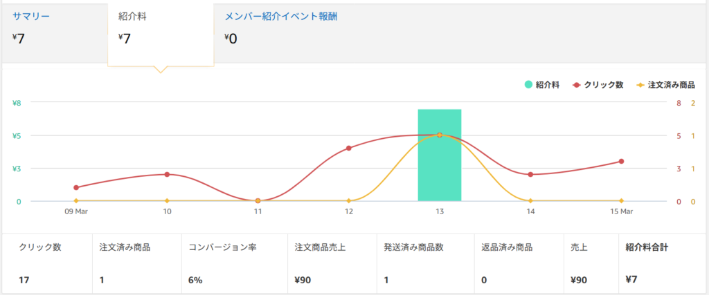709x295 pixels.
Task: Click the yellow order point on 12
Action: tap(349, 201)
